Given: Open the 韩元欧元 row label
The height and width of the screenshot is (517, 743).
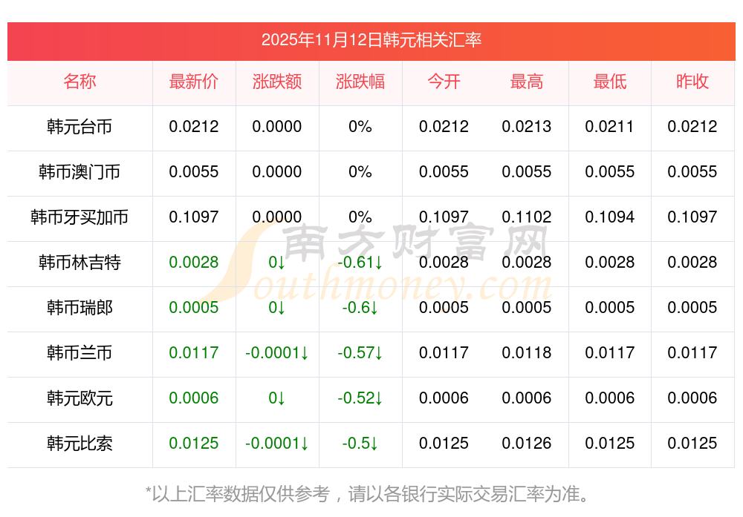Looking at the screenshot, I should click(x=80, y=398).
